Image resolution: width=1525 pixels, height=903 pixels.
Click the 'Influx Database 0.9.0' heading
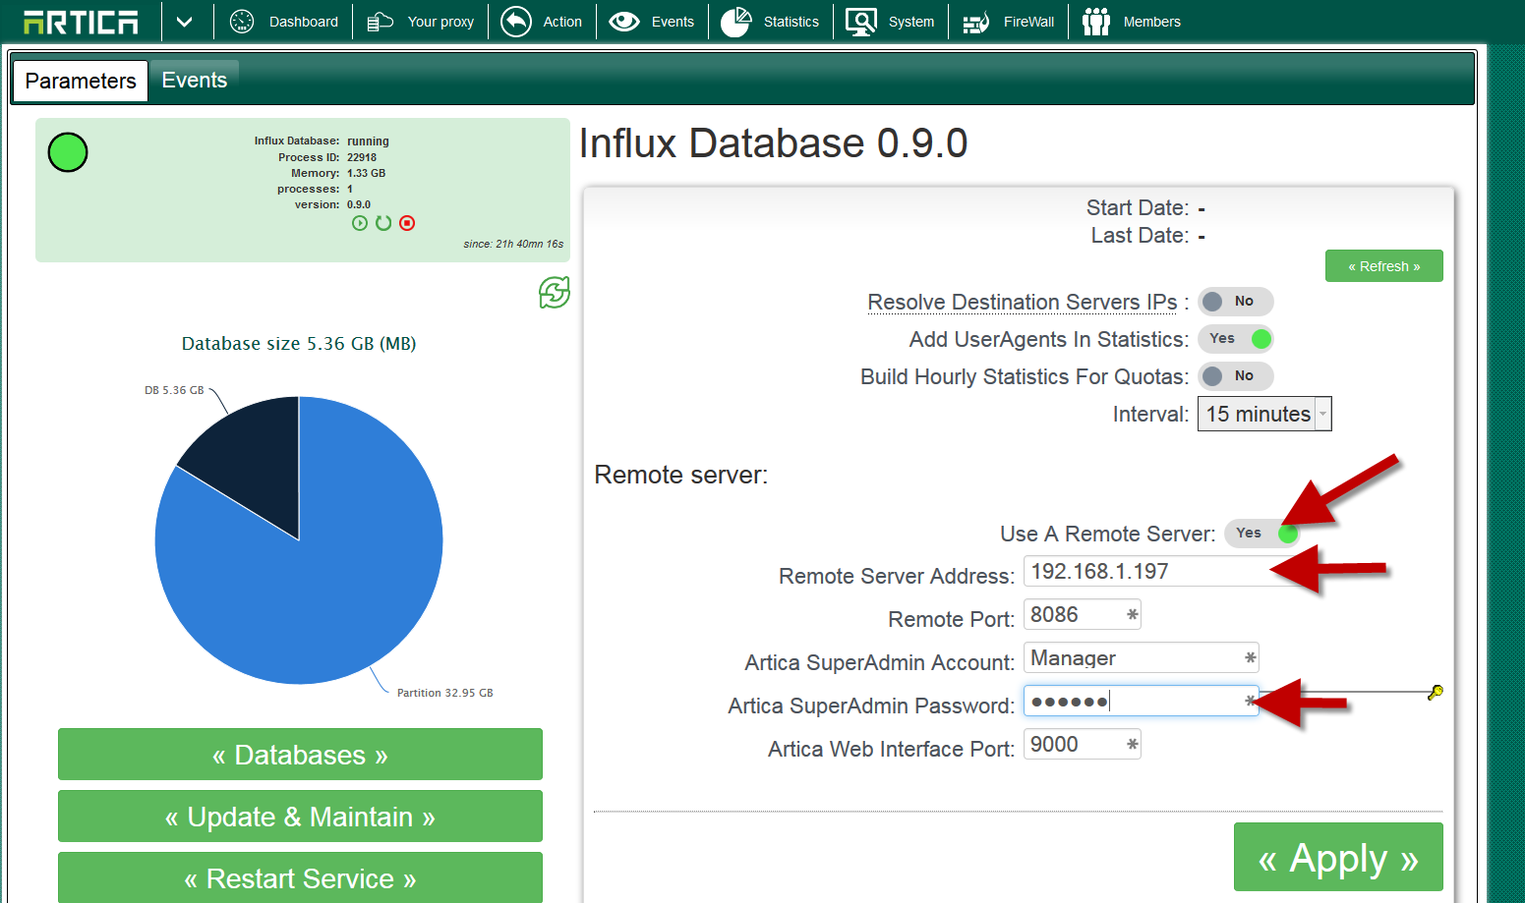click(774, 143)
